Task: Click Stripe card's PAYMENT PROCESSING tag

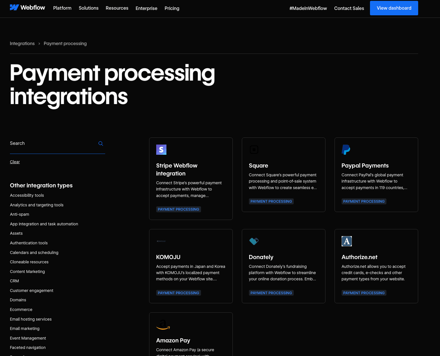Action: point(178,209)
